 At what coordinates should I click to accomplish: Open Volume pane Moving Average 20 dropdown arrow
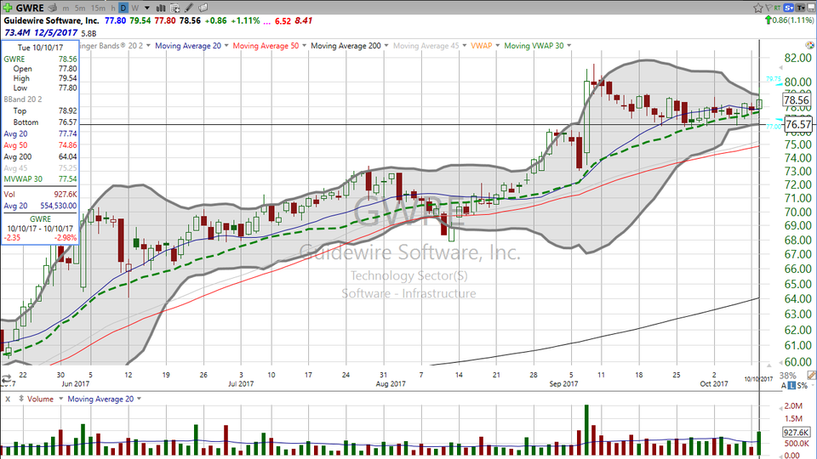click(139, 399)
